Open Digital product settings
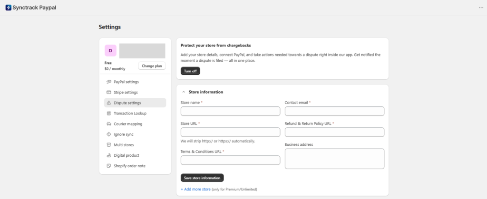Image resolution: width=487 pixels, height=199 pixels. pyautogui.click(x=135, y=155)
